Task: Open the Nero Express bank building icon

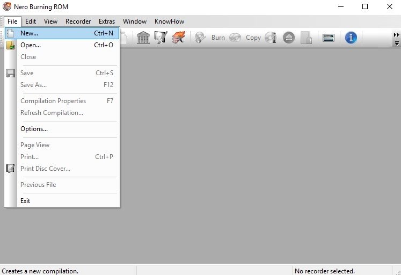Action: coord(143,38)
